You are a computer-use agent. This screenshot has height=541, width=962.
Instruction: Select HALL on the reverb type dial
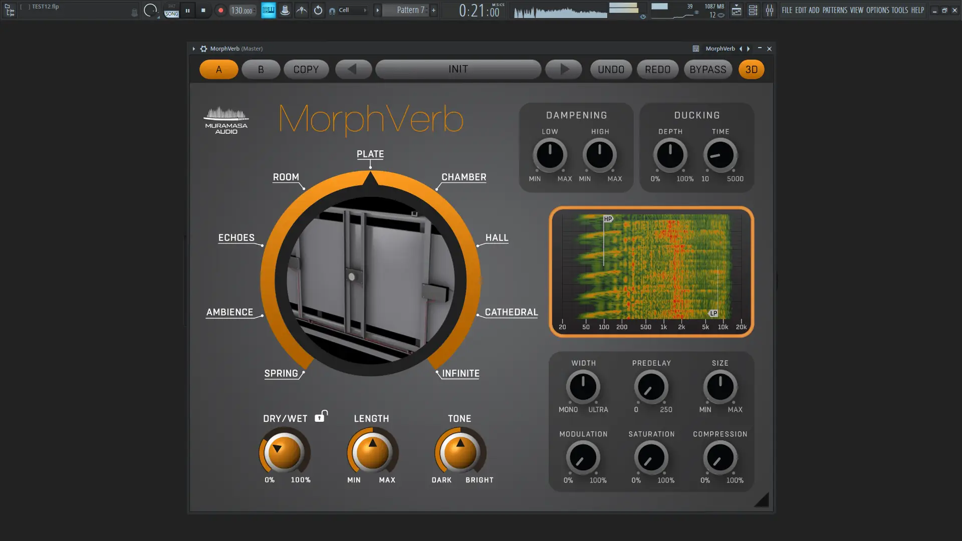click(497, 238)
